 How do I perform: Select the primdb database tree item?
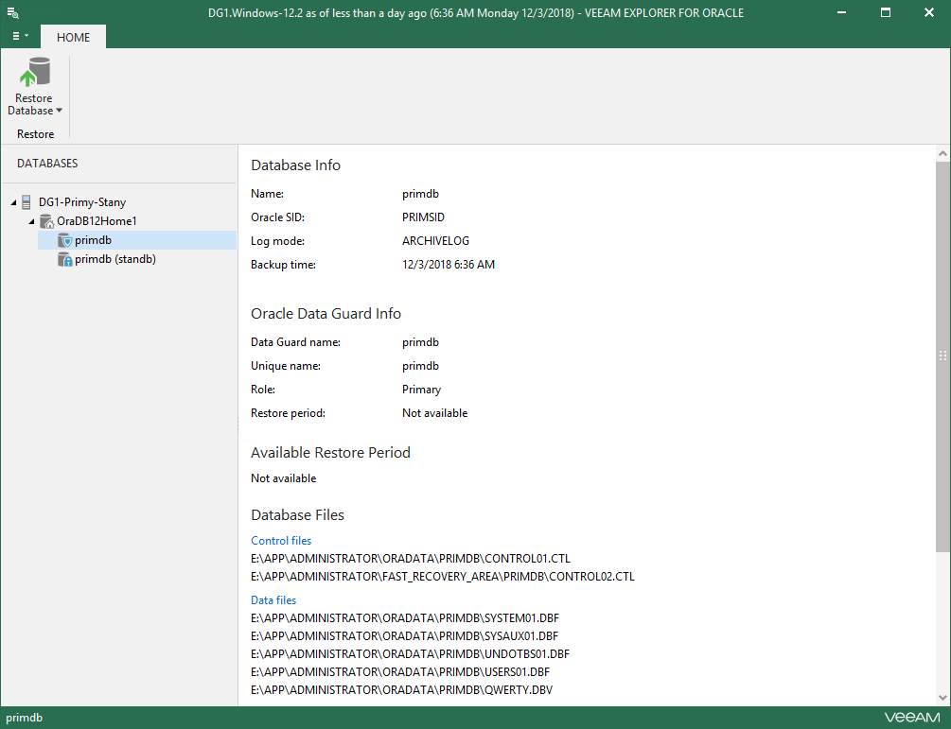click(137, 240)
